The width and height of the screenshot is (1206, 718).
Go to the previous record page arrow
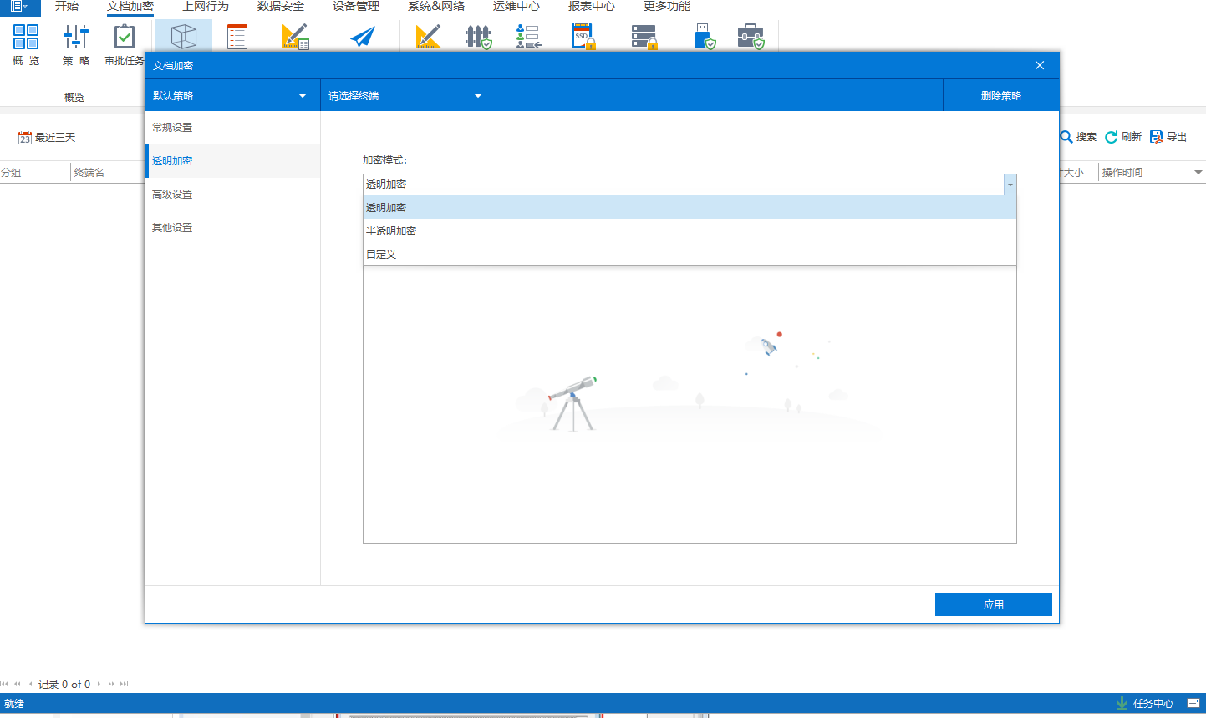(x=31, y=684)
